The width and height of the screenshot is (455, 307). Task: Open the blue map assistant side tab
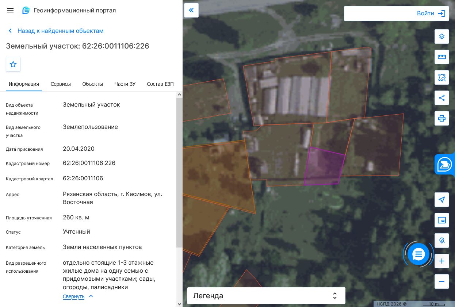pos(445,164)
